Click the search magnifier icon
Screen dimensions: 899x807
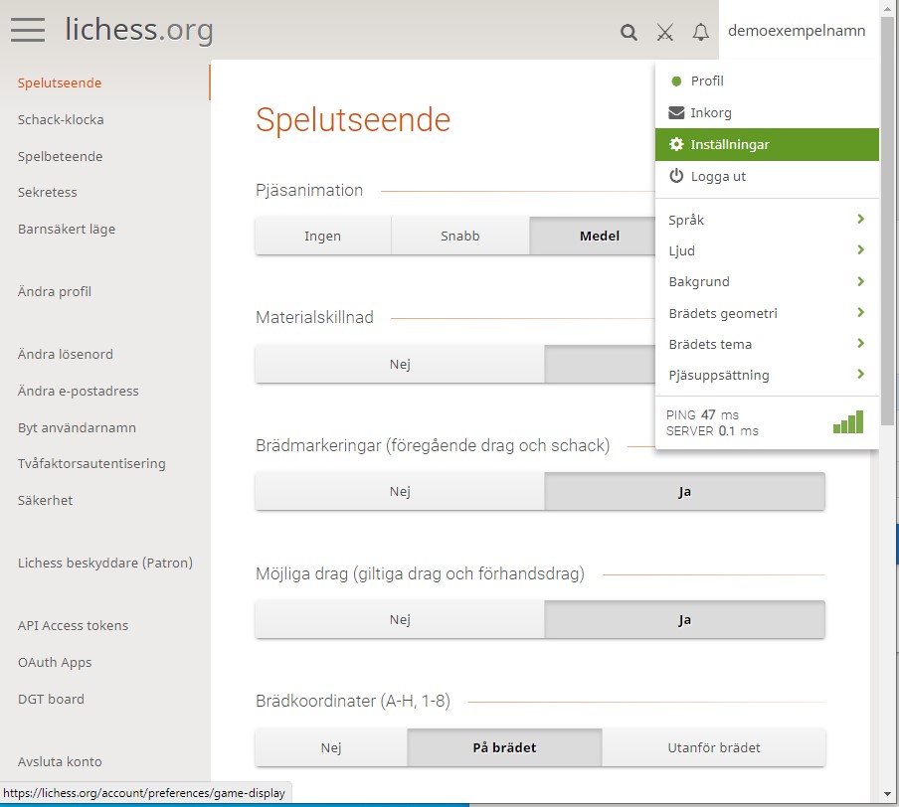(629, 32)
